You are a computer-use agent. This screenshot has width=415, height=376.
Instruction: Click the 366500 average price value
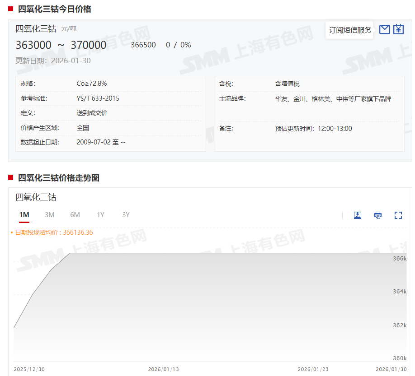click(143, 45)
